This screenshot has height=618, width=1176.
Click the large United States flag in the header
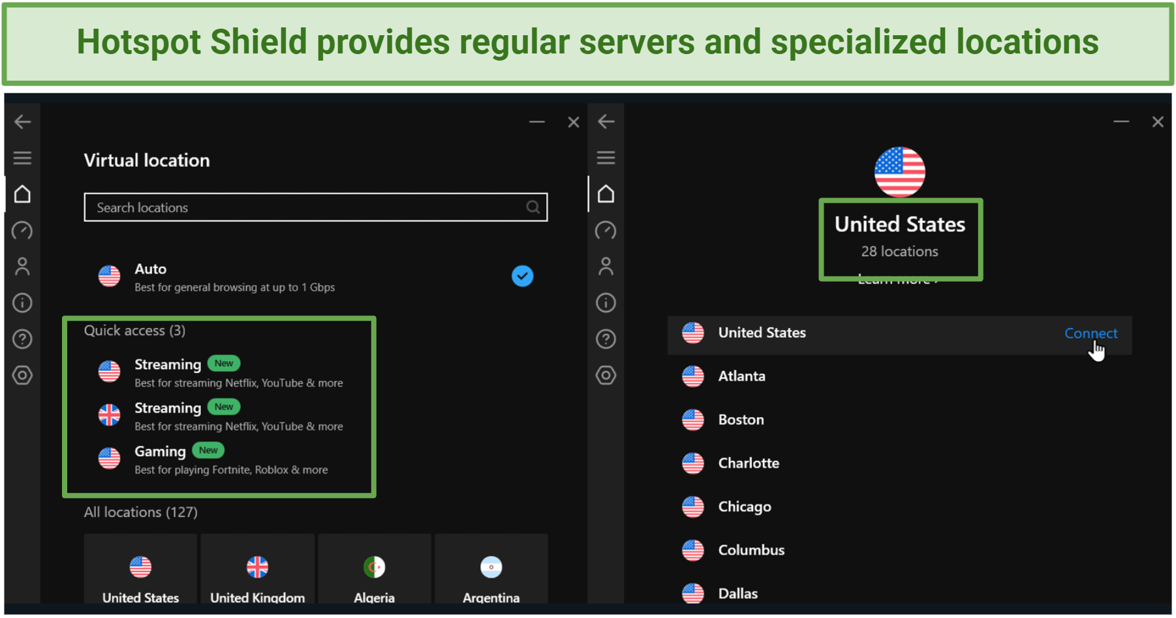click(900, 172)
